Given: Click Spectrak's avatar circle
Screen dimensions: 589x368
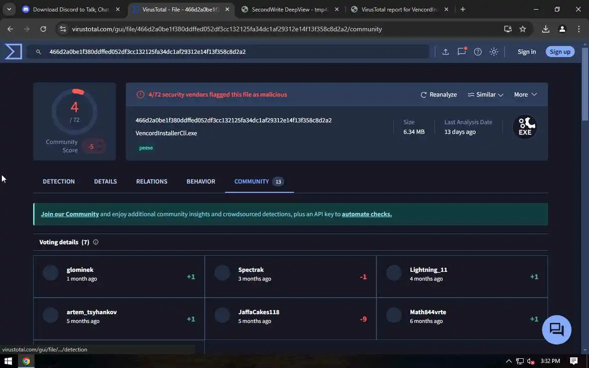Looking at the screenshot, I should (222, 273).
